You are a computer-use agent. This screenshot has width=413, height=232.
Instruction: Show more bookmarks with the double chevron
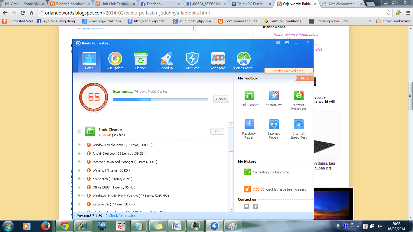370,21
